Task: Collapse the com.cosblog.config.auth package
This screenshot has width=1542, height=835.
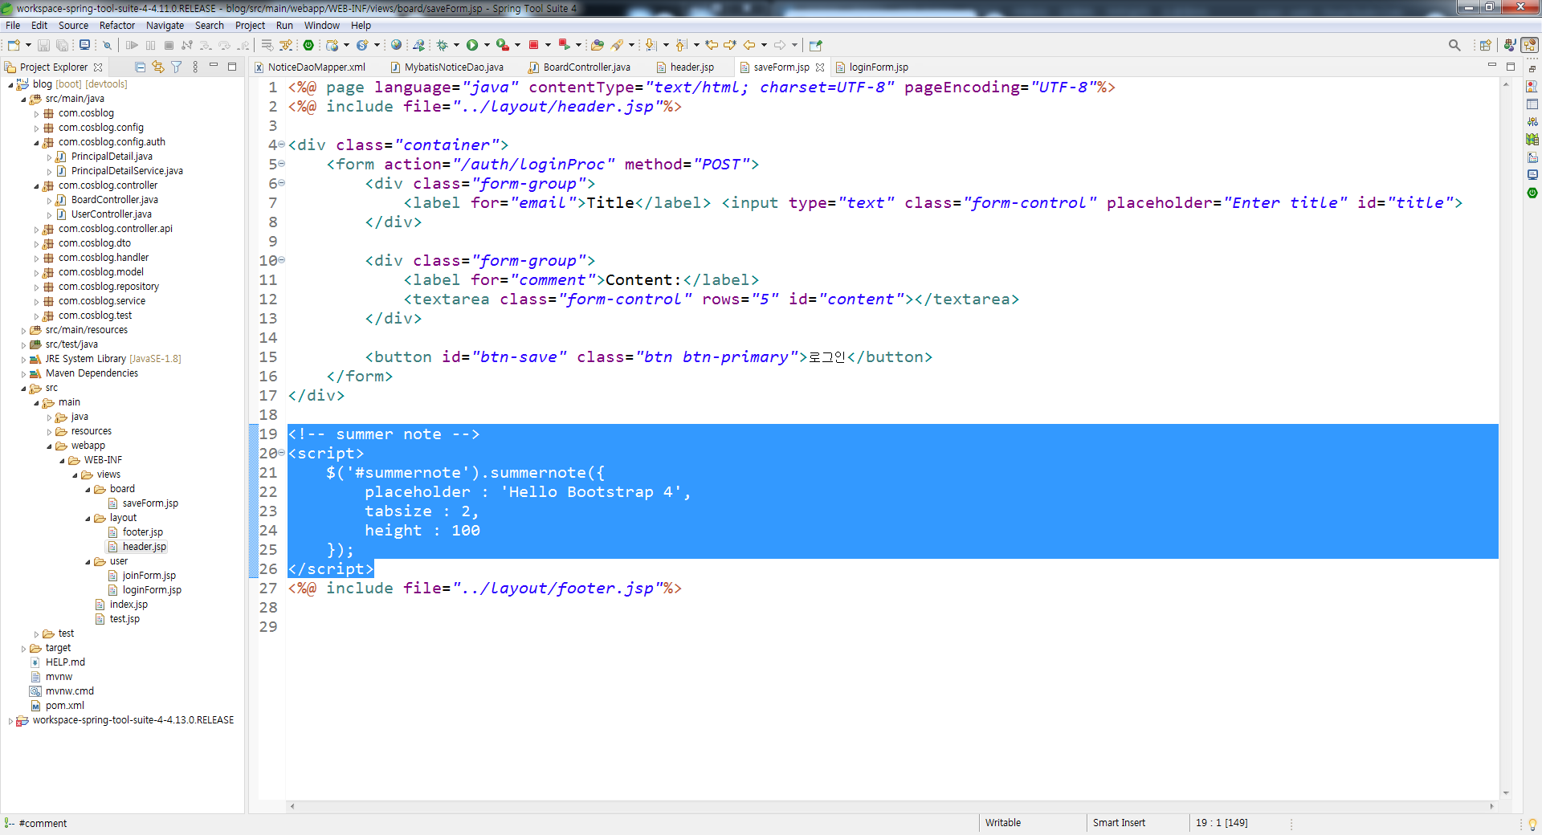Action: [x=36, y=143]
